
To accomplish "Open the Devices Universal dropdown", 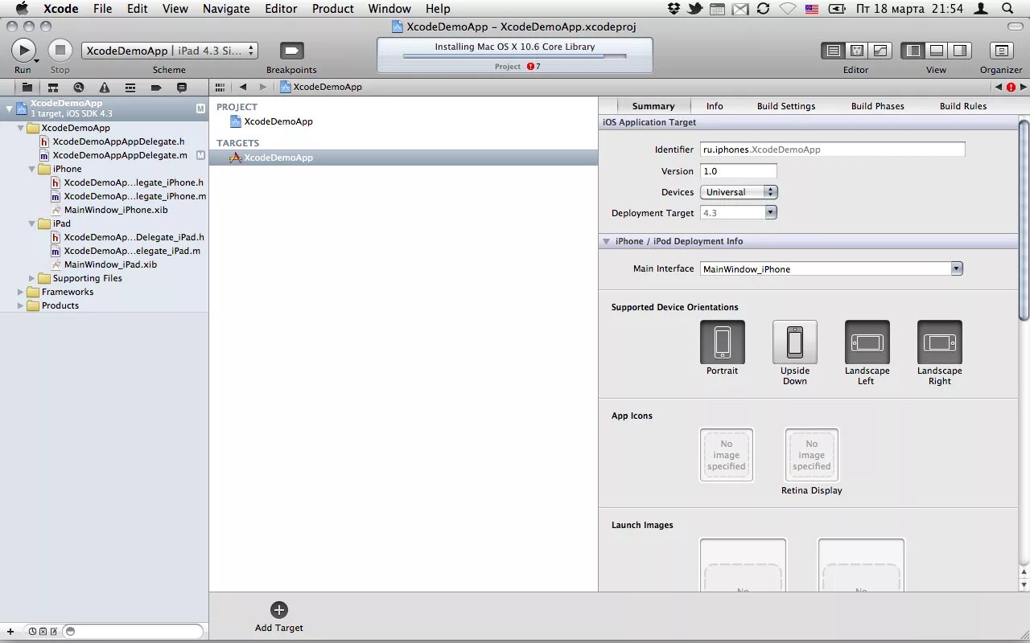I will coord(739,192).
